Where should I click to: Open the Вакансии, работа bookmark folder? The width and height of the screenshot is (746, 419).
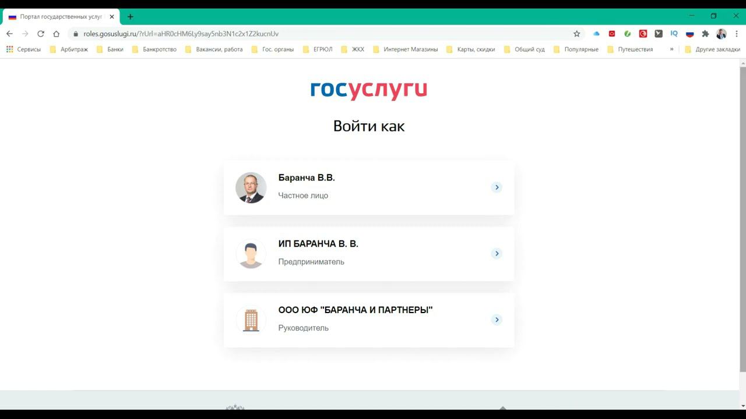coord(214,49)
